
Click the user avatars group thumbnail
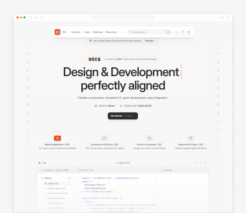94,59
